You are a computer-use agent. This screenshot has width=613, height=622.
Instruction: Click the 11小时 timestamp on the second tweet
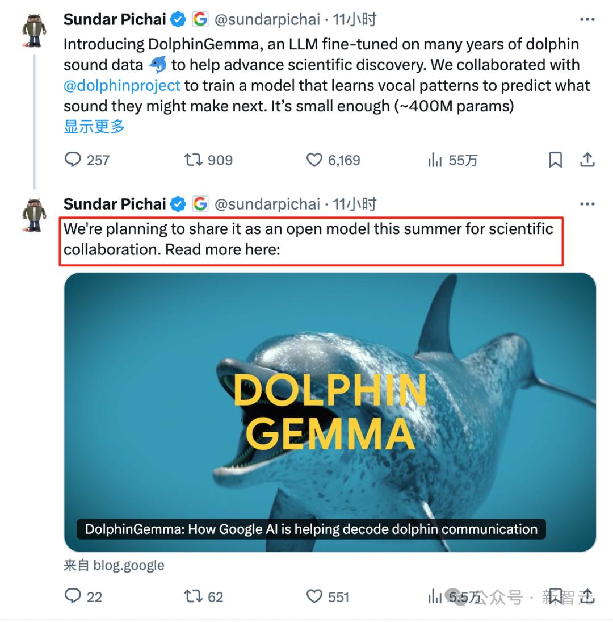(x=355, y=204)
